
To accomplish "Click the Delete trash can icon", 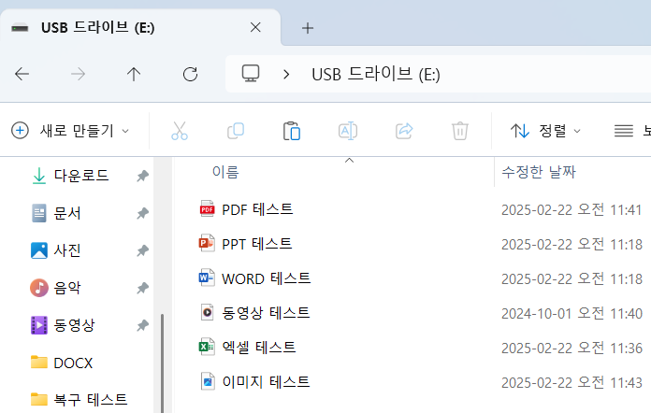I will tap(460, 131).
